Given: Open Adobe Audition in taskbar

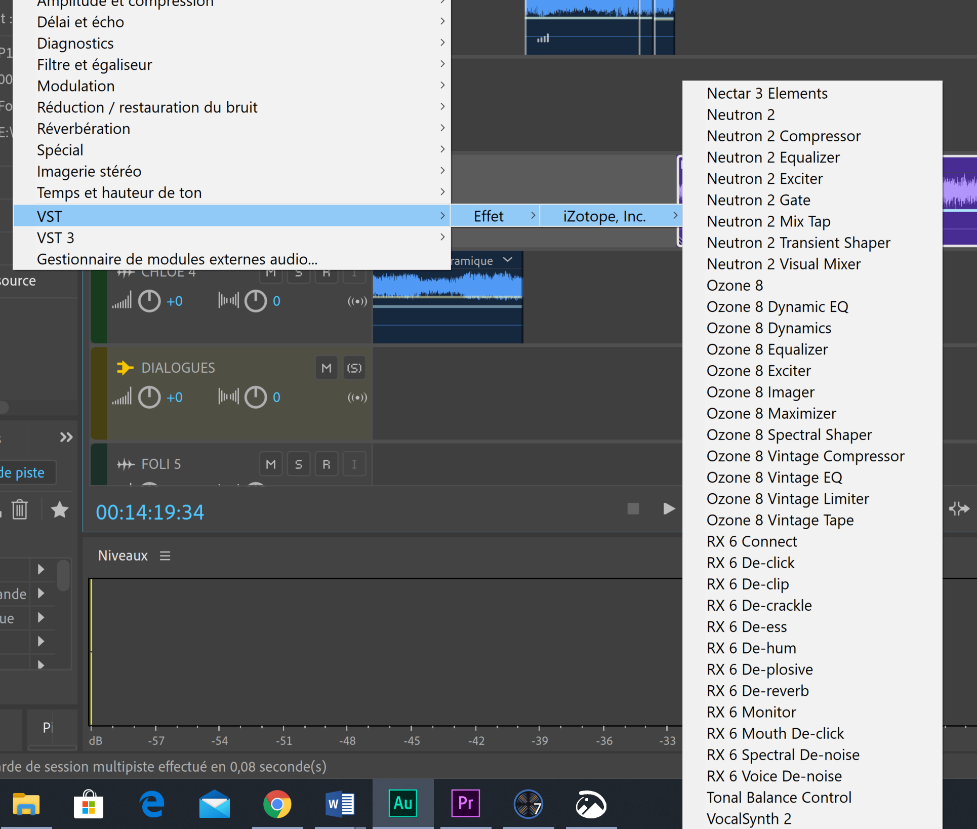Looking at the screenshot, I should [403, 803].
